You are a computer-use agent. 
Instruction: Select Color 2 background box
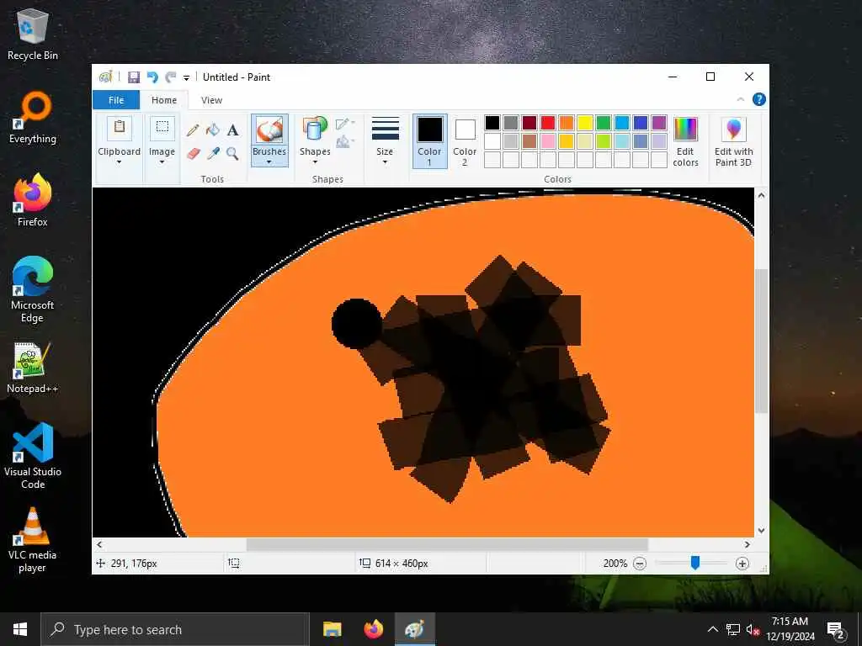[x=465, y=141]
